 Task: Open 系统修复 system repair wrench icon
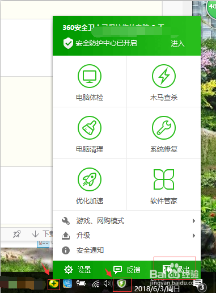click(164, 128)
